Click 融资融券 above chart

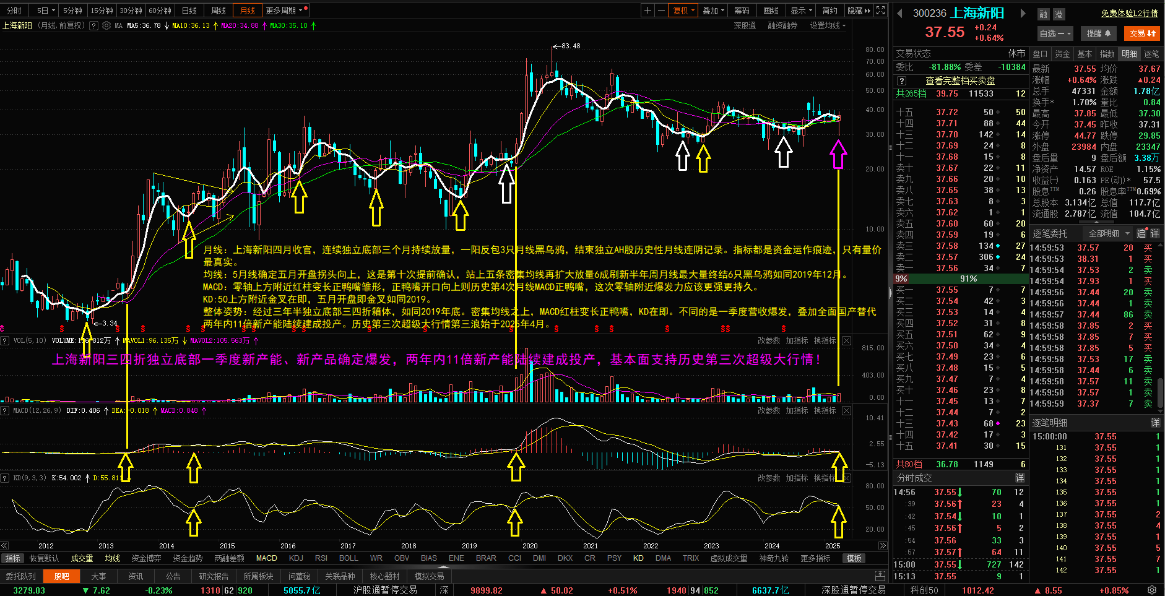coord(782,25)
